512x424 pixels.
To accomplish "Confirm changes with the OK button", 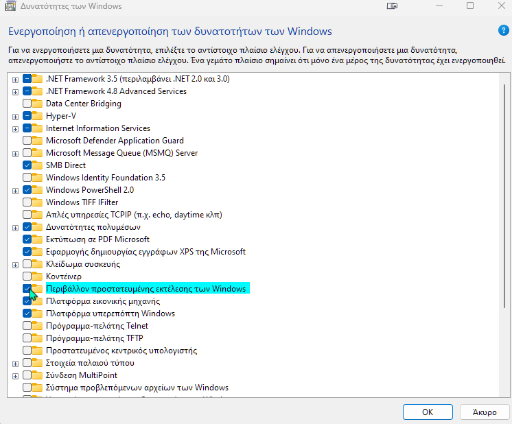I will [428, 412].
